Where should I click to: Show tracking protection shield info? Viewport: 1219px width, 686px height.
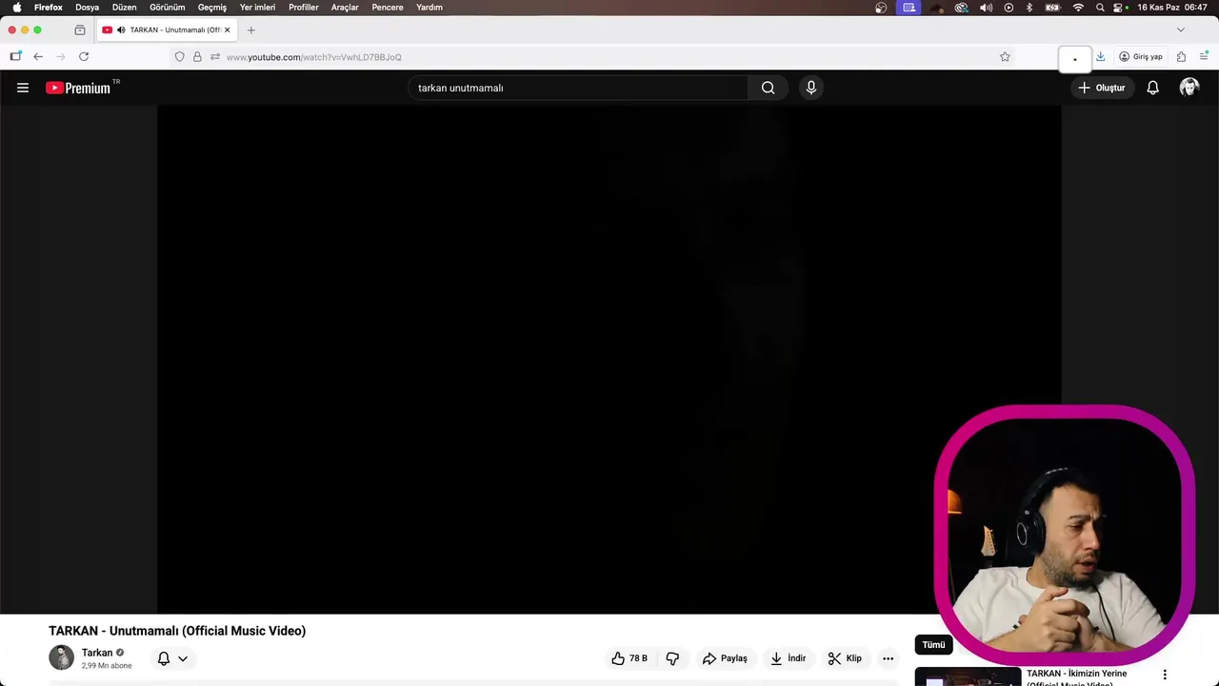[x=179, y=57]
